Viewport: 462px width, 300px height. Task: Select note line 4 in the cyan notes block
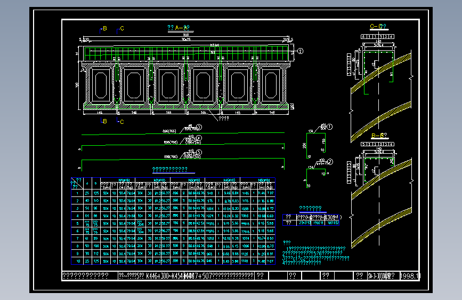[302, 263]
